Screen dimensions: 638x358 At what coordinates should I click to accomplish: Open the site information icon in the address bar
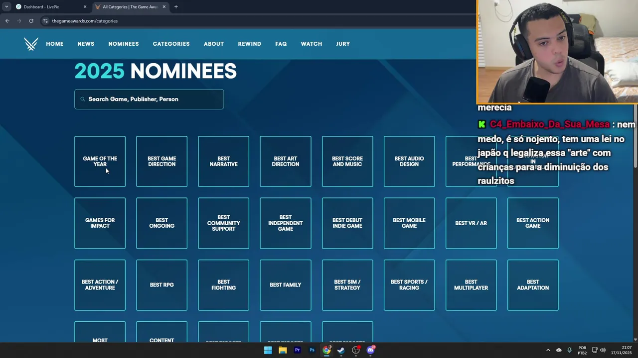45,21
